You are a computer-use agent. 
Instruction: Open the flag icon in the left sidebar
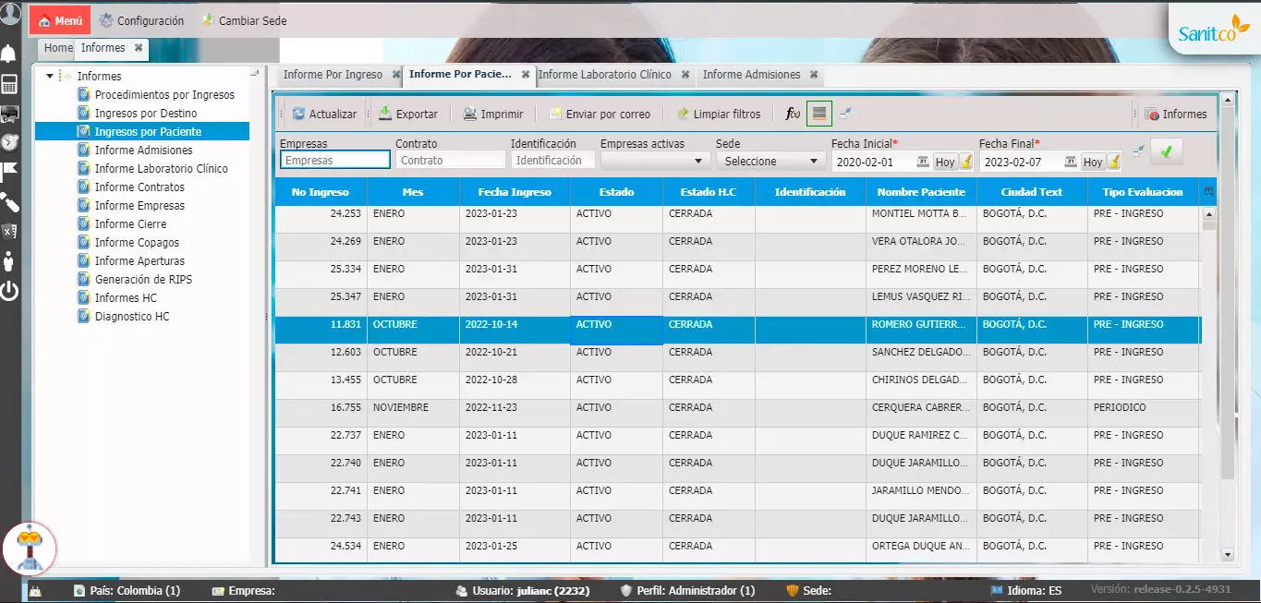(x=10, y=170)
